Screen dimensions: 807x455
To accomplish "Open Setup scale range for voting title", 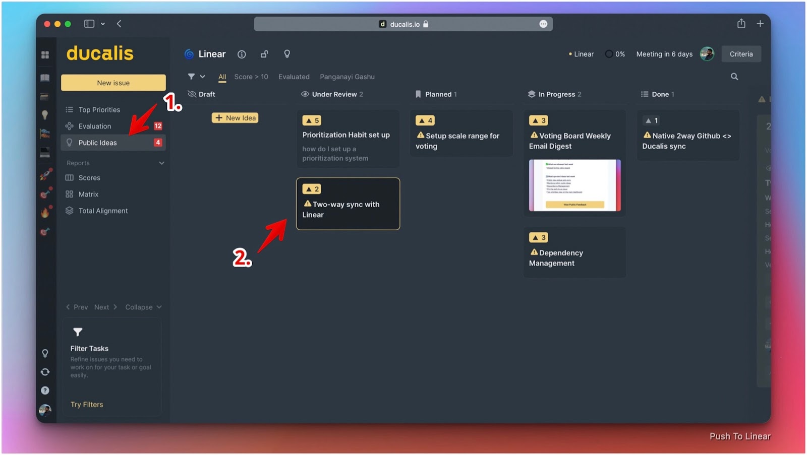I will pyautogui.click(x=457, y=141).
